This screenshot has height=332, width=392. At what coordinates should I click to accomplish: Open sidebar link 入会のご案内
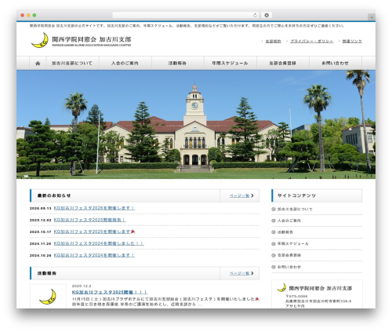click(289, 221)
